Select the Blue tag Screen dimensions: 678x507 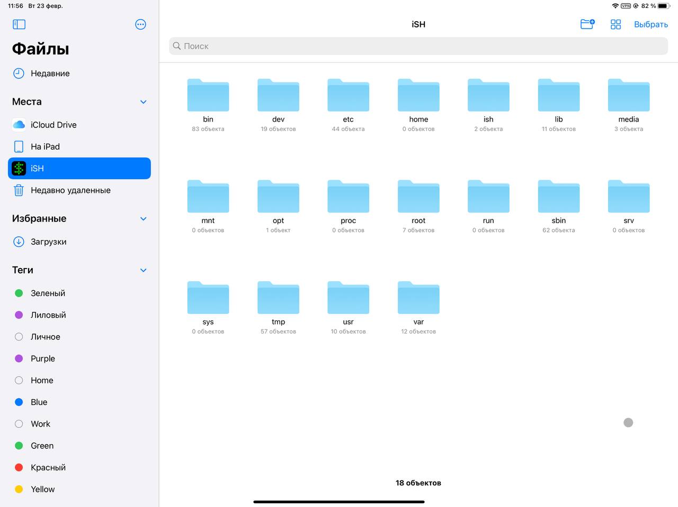coord(79,402)
